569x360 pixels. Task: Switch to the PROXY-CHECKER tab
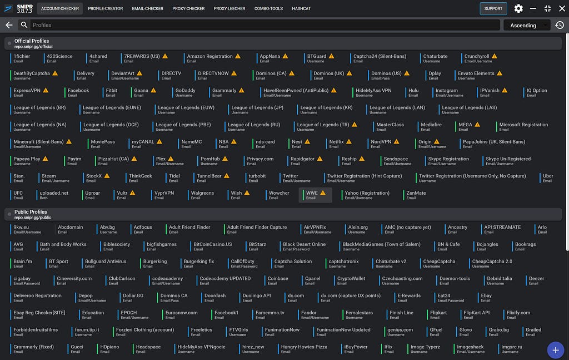click(188, 8)
